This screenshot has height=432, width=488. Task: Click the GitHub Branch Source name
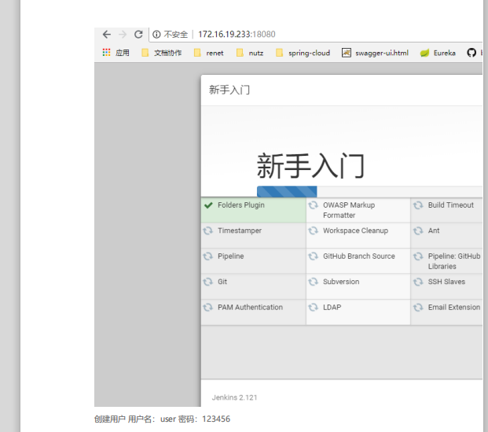tap(359, 257)
